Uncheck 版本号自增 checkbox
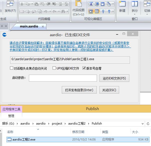 point(84,68)
